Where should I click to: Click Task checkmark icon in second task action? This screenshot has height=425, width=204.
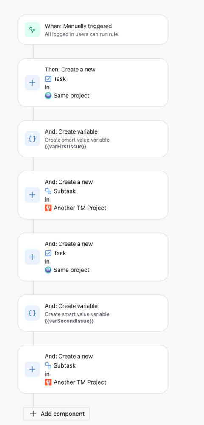pos(48,253)
